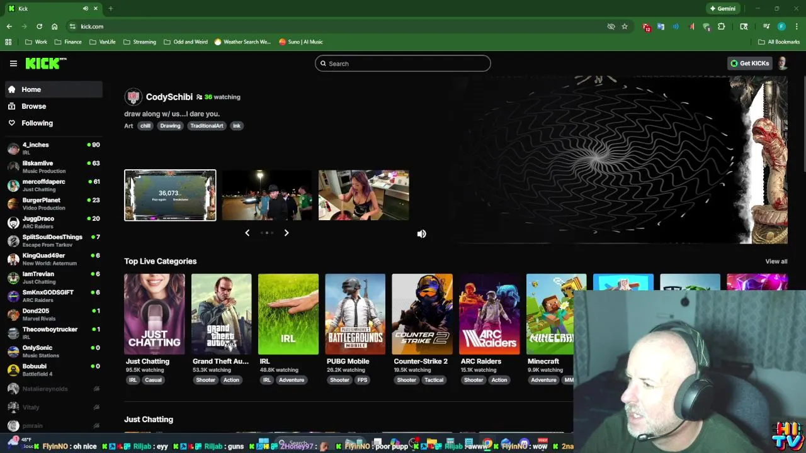The image size is (806, 453).
Task: Select the kitchen stream carousel thumbnail
Action: [364, 195]
